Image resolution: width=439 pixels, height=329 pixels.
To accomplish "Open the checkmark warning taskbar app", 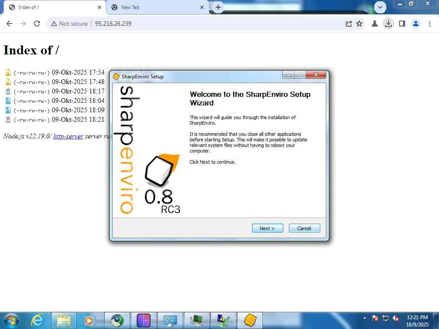I will [223, 320].
